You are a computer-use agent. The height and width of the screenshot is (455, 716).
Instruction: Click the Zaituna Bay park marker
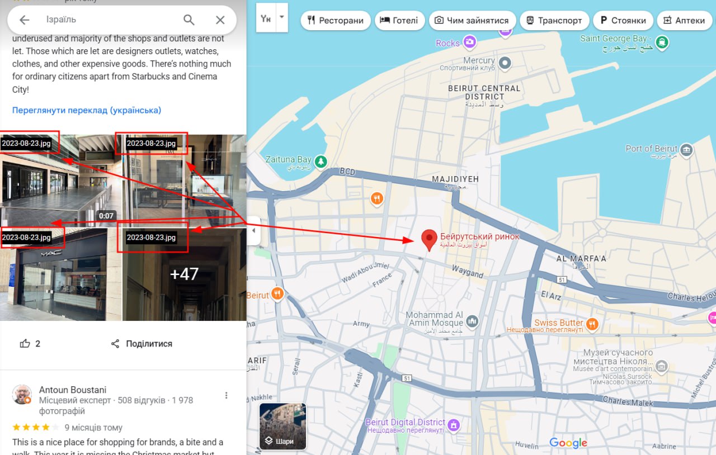(x=321, y=162)
